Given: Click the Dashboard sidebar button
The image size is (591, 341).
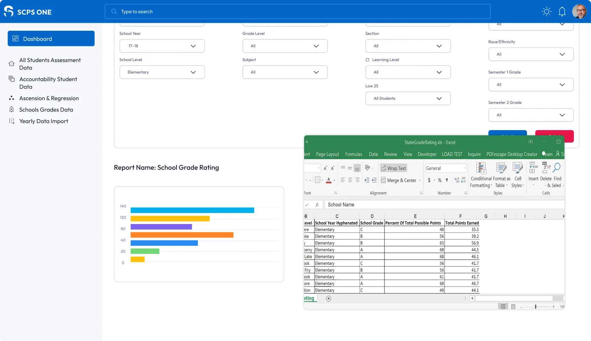Looking at the screenshot, I should 51,39.
